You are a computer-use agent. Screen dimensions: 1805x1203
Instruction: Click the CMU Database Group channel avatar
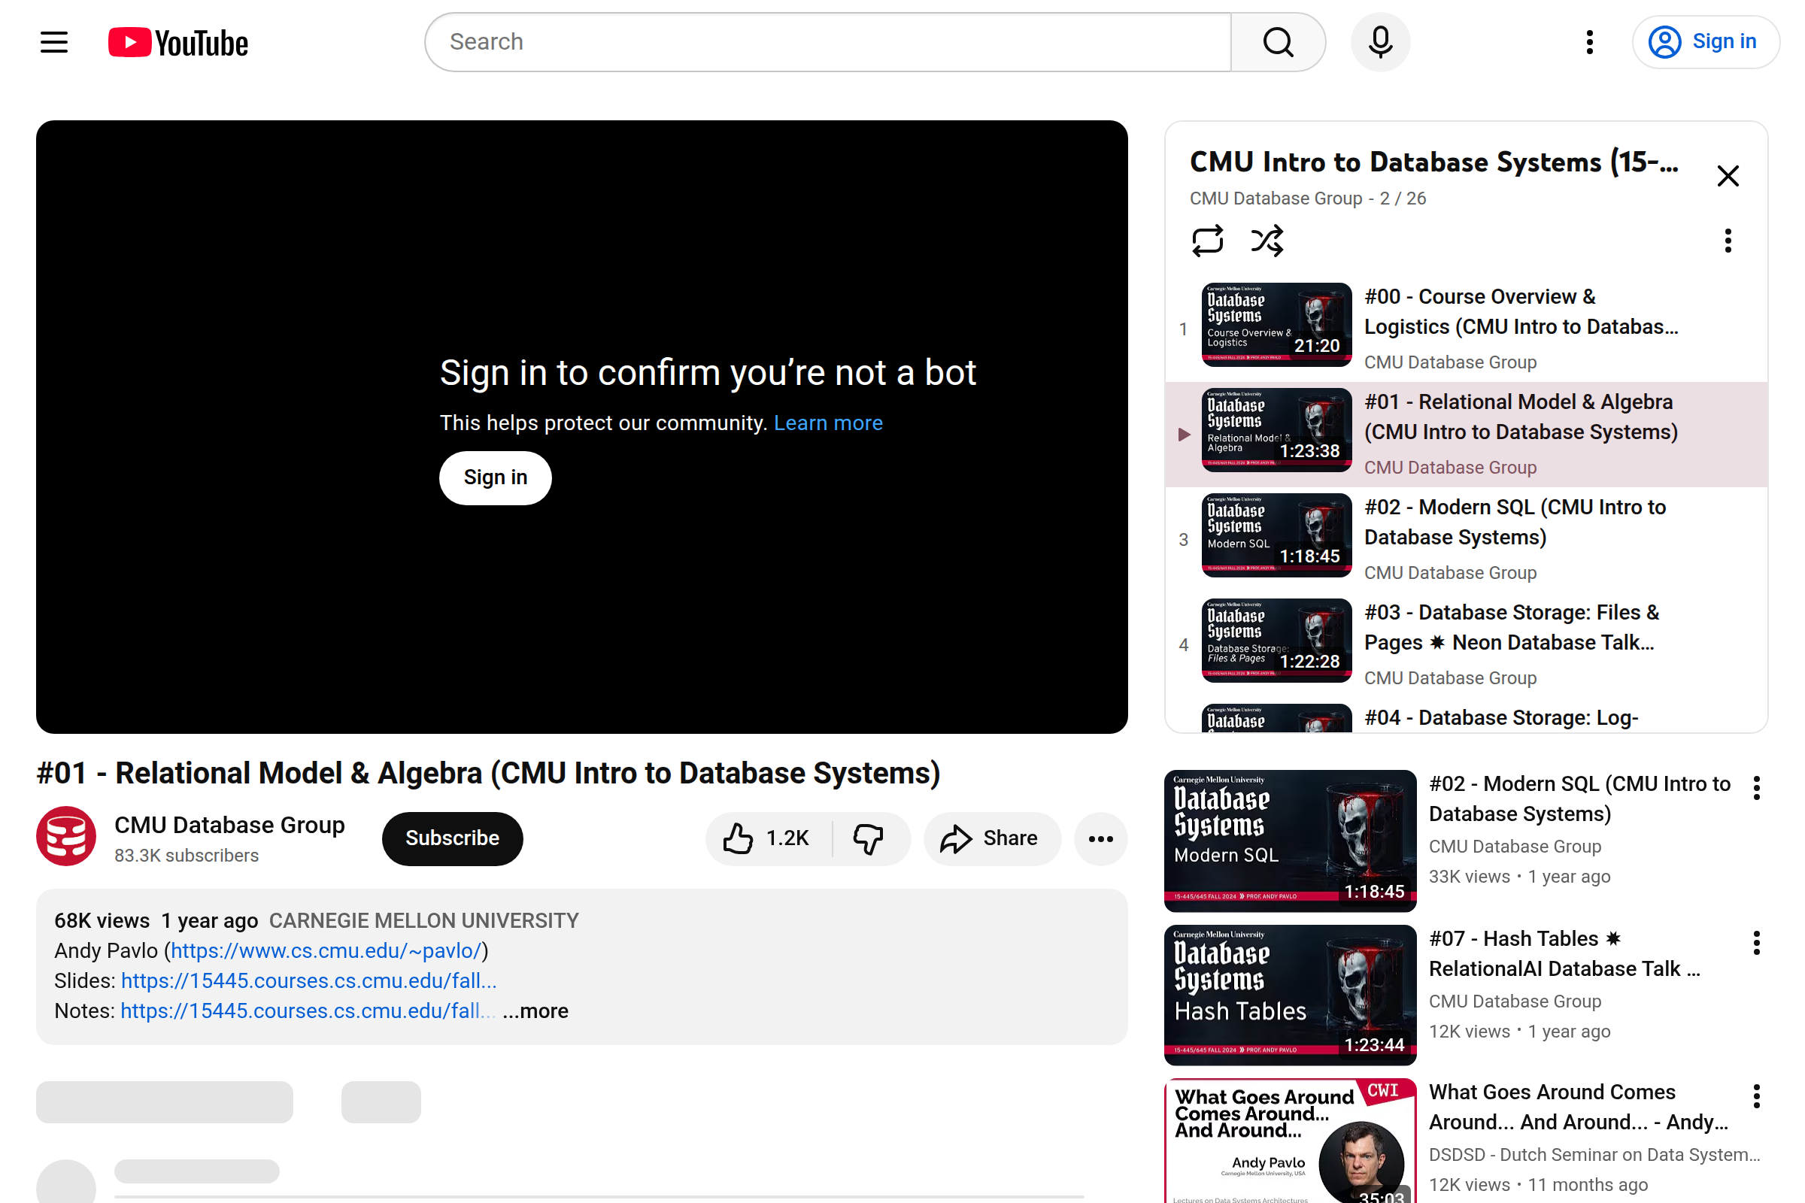point(66,836)
